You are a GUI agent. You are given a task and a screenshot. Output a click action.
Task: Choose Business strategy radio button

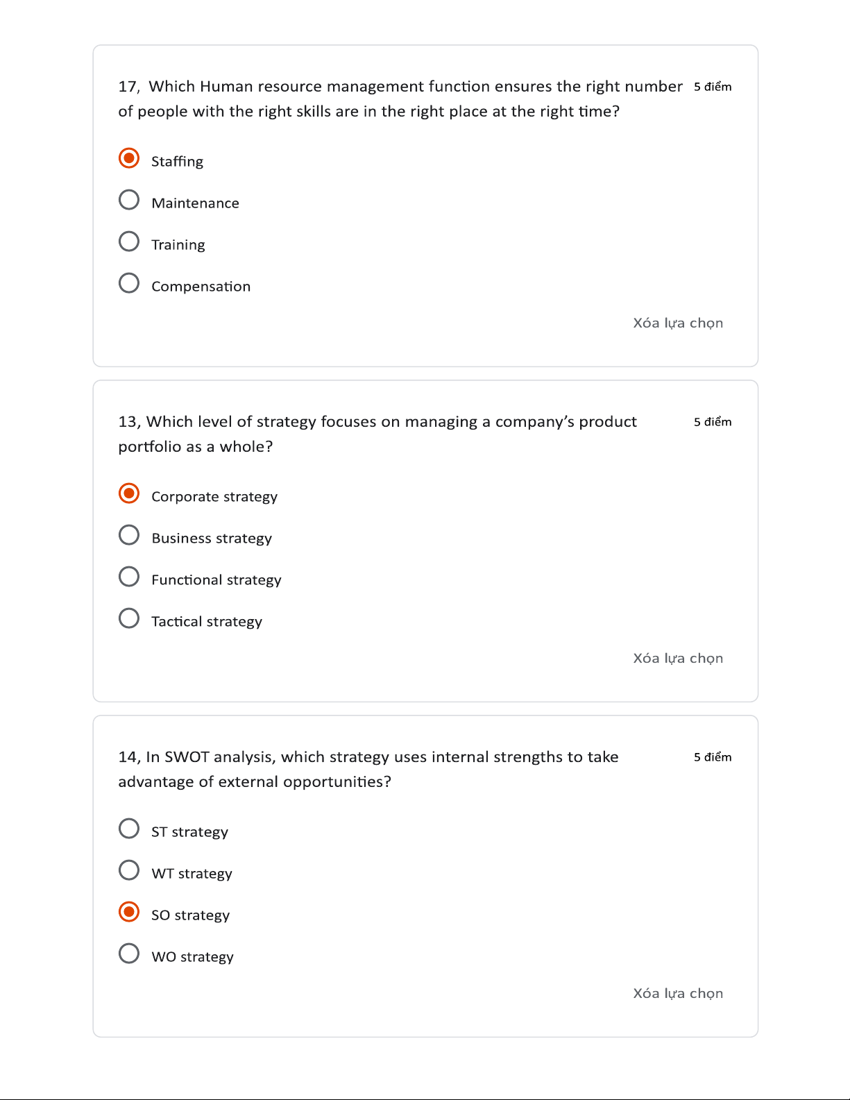click(x=129, y=535)
